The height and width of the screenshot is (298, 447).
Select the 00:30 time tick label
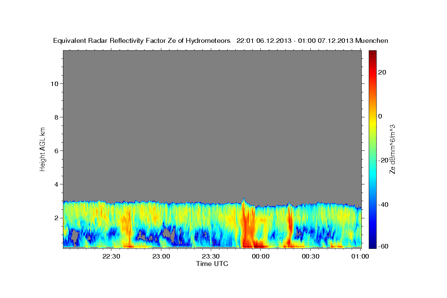pos(310,256)
